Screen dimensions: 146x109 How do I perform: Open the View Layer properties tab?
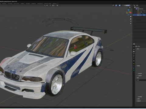(x=134, y=54)
